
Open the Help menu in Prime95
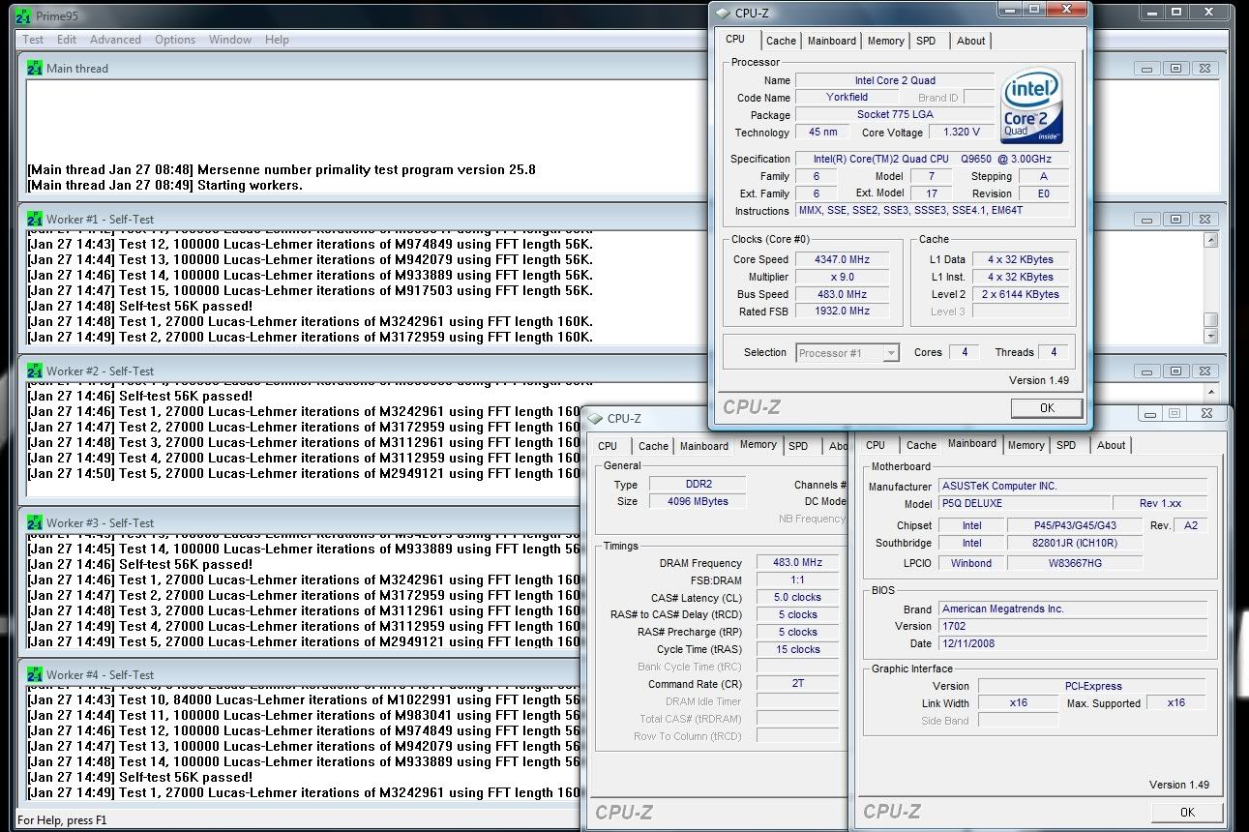[277, 40]
